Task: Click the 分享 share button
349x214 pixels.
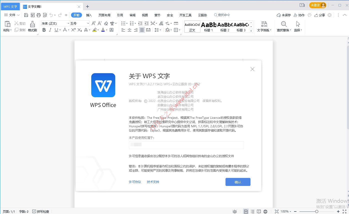Action: click(x=320, y=15)
